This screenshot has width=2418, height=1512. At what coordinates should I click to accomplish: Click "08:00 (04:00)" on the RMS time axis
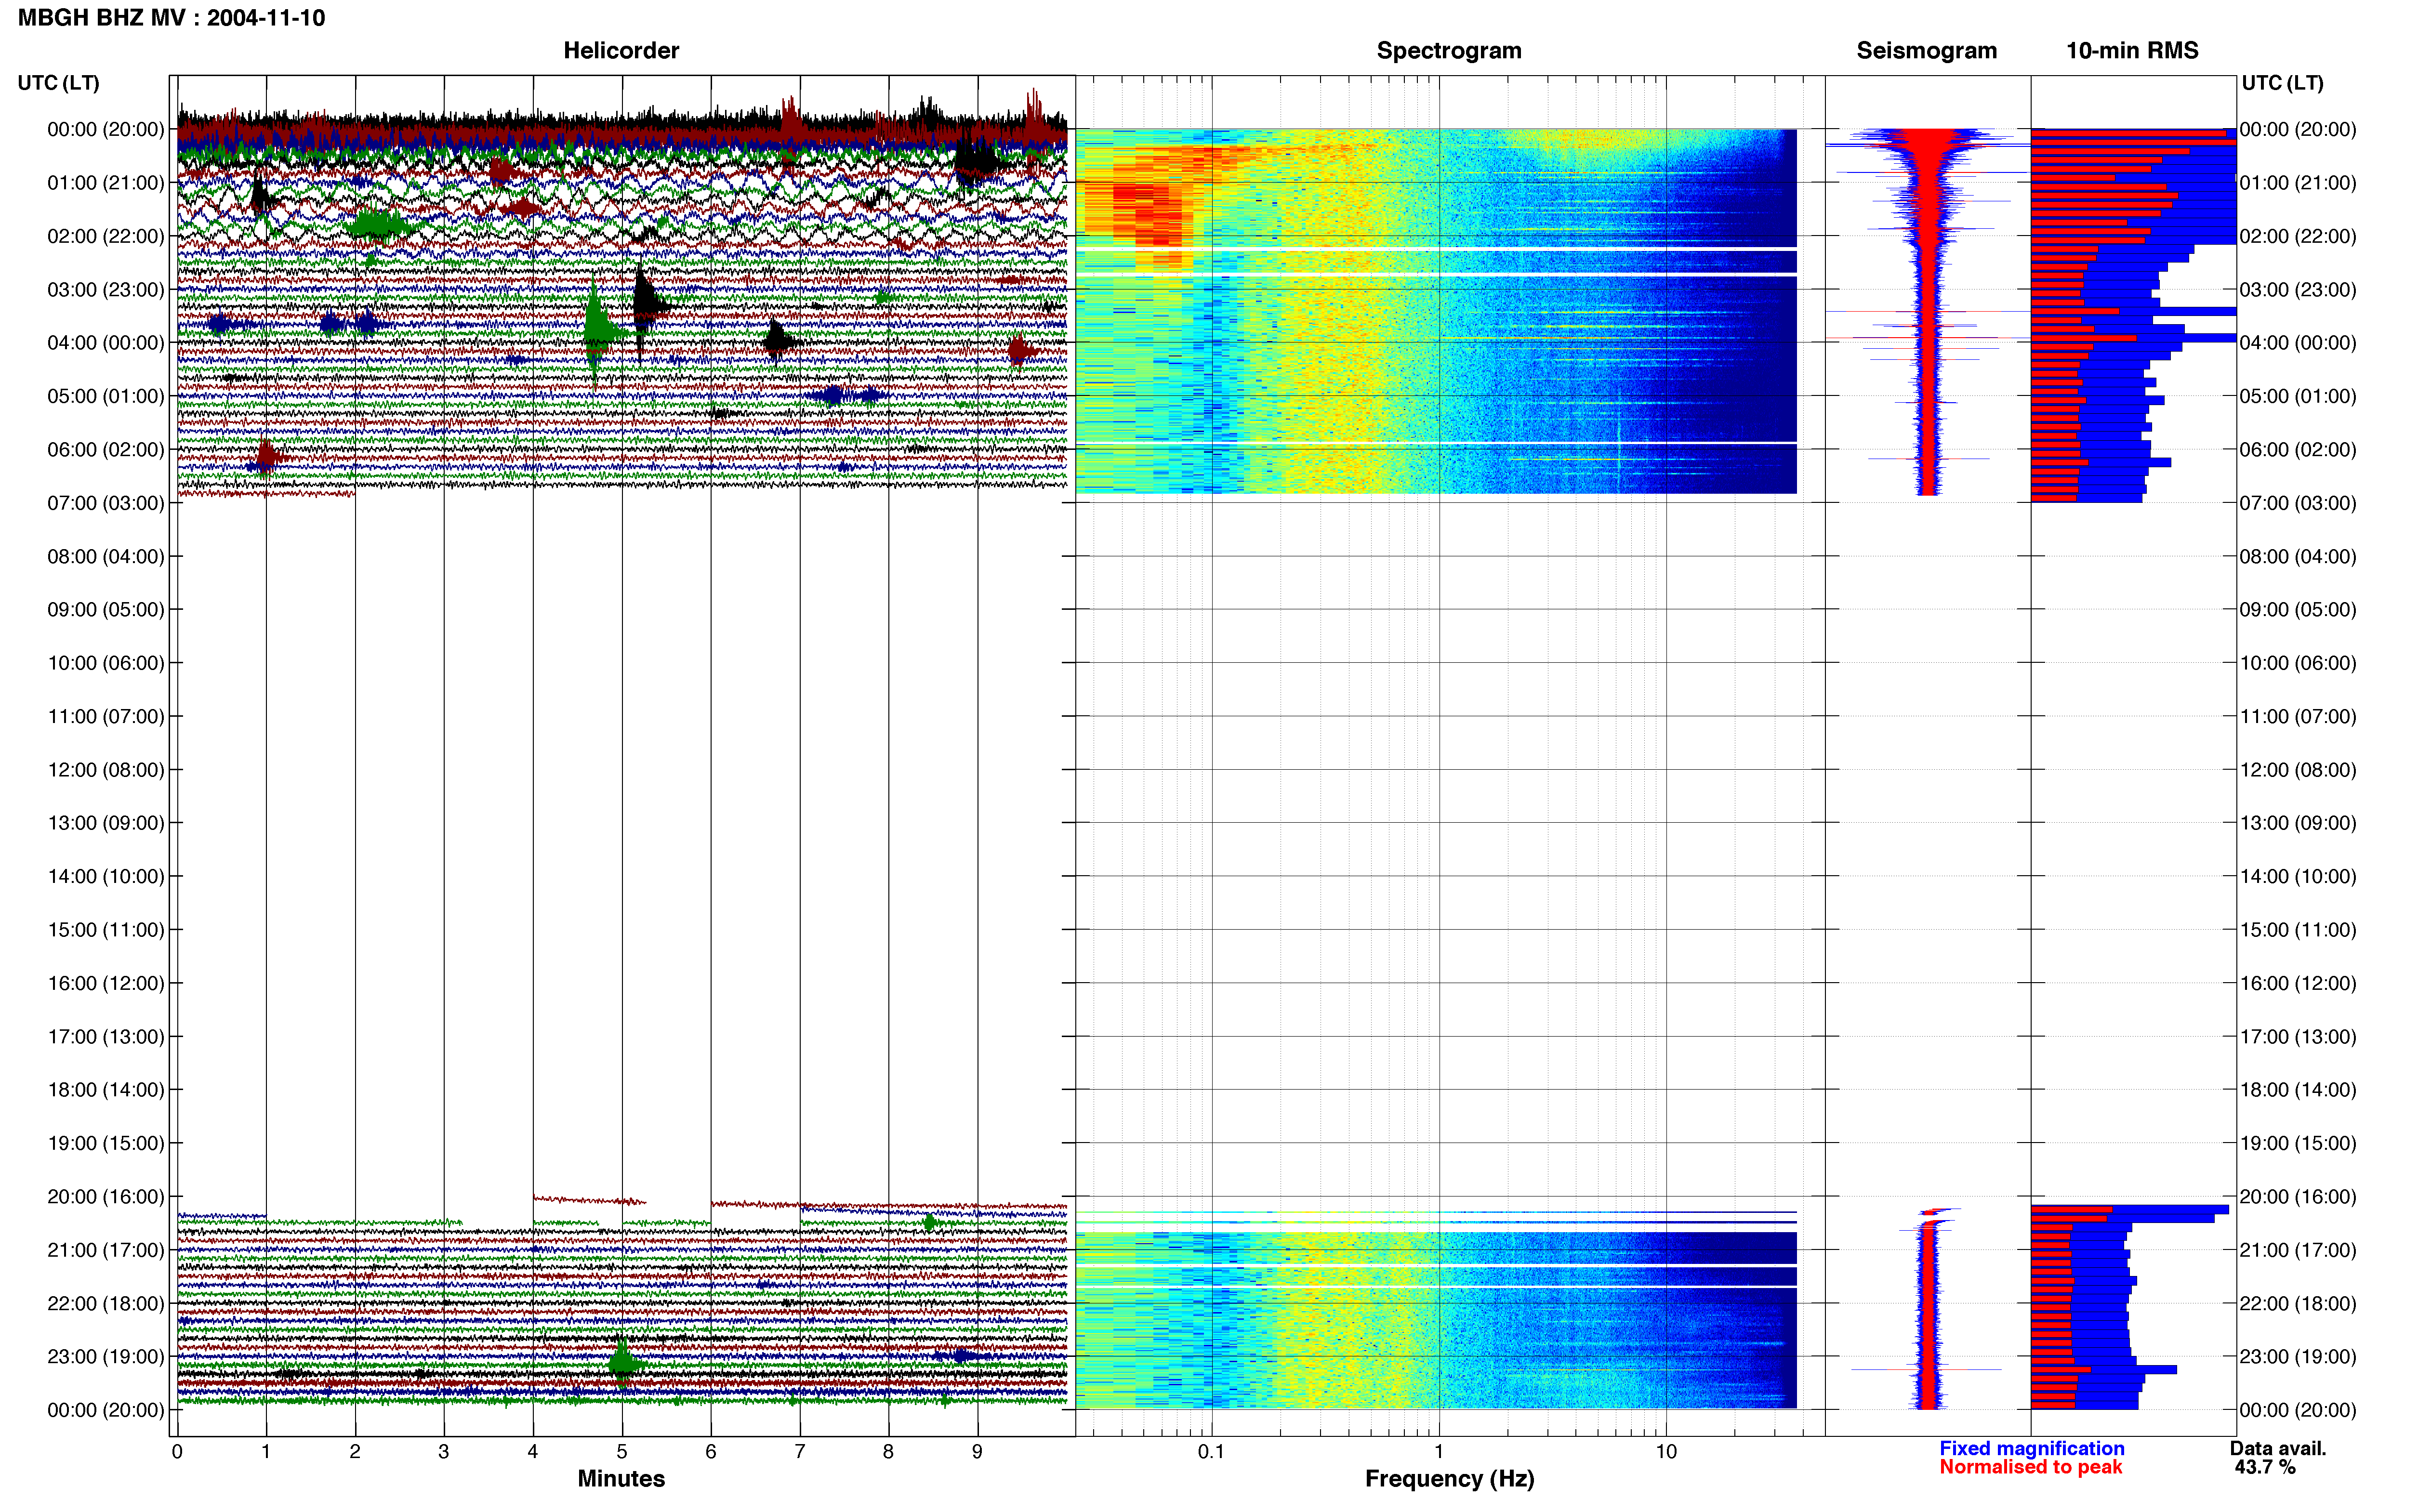click(2298, 557)
